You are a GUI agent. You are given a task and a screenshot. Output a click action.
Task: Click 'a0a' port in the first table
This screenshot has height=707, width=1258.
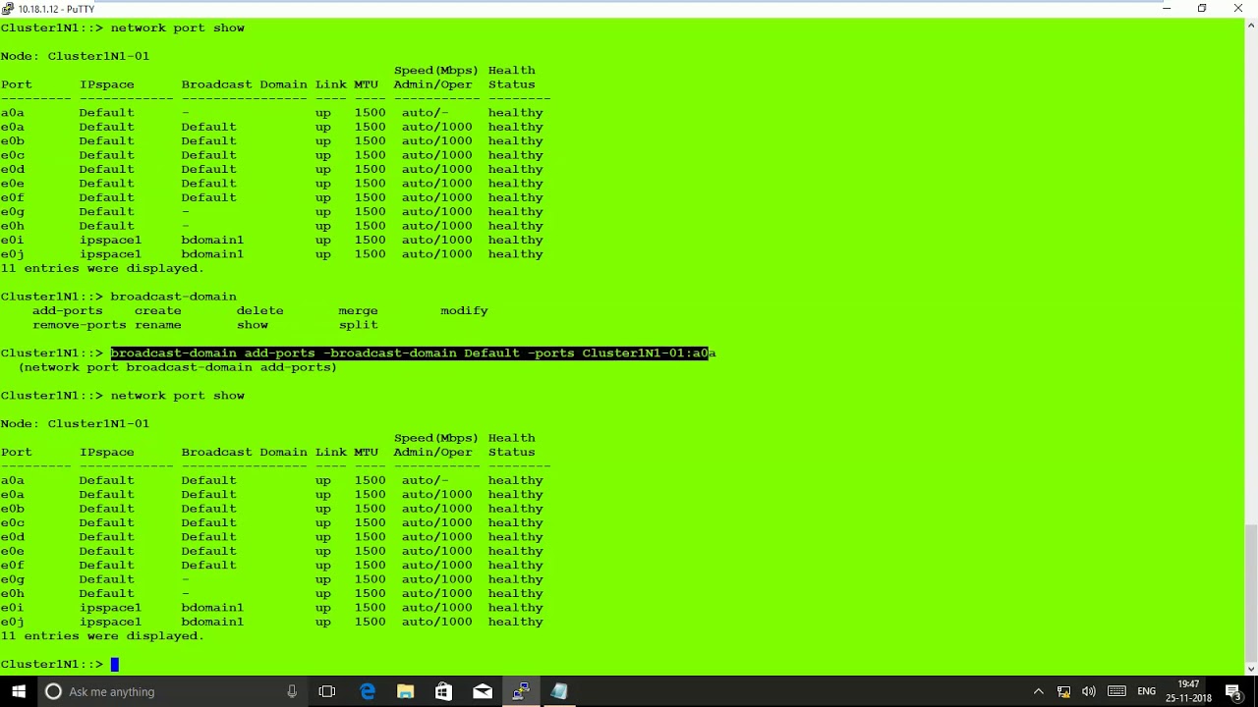click(x=12, y=113)
